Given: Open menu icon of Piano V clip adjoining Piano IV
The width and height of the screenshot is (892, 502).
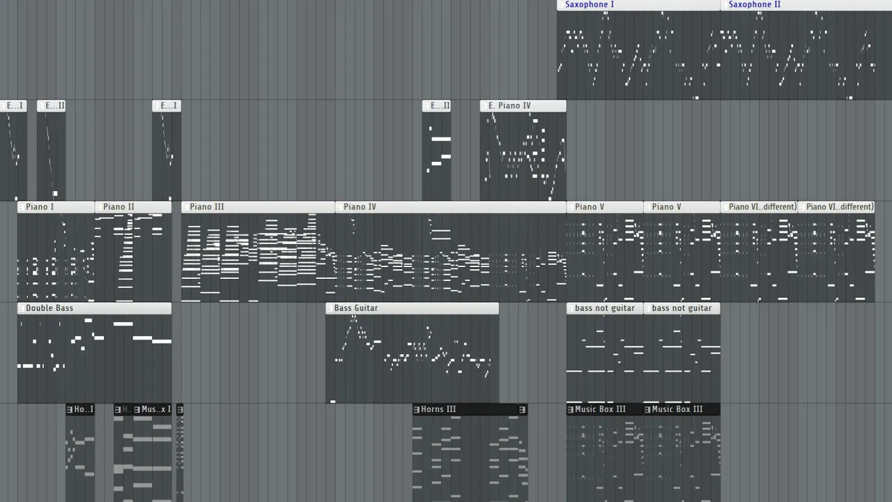Looking at the screenshot, I should (571, 207).
